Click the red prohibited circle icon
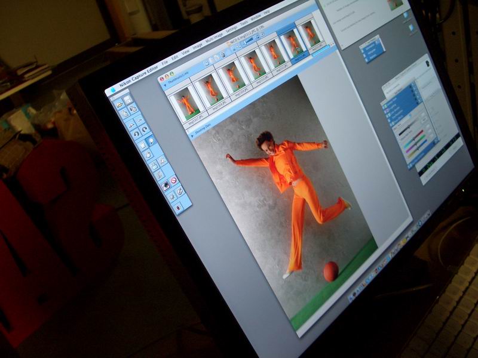478x358 pixels. point(174,180)
